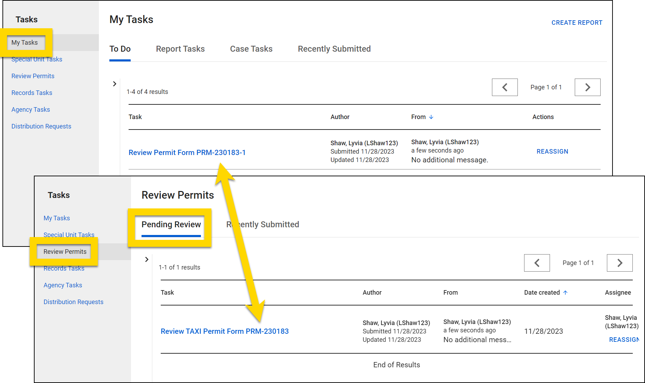Click previous page arrow in My Tasks
Viewport: 645px width, 383px height.
pyautogui.click(x=505, y=87)
